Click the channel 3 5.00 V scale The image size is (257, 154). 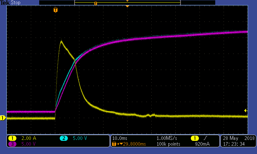click(x=29, y=144)
